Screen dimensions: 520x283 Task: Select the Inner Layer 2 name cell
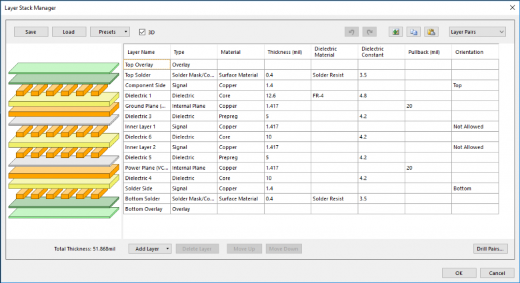point(147,146)
